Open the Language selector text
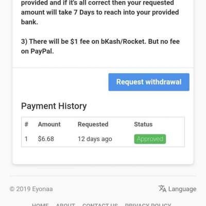The height and width of the screenshot is (206, 206). 182,189
